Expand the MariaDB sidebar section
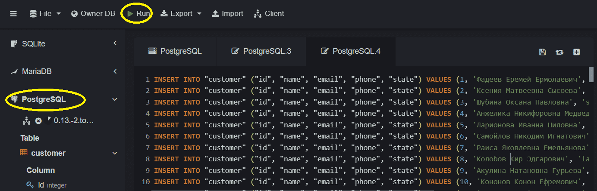 (x=115, y=71)
